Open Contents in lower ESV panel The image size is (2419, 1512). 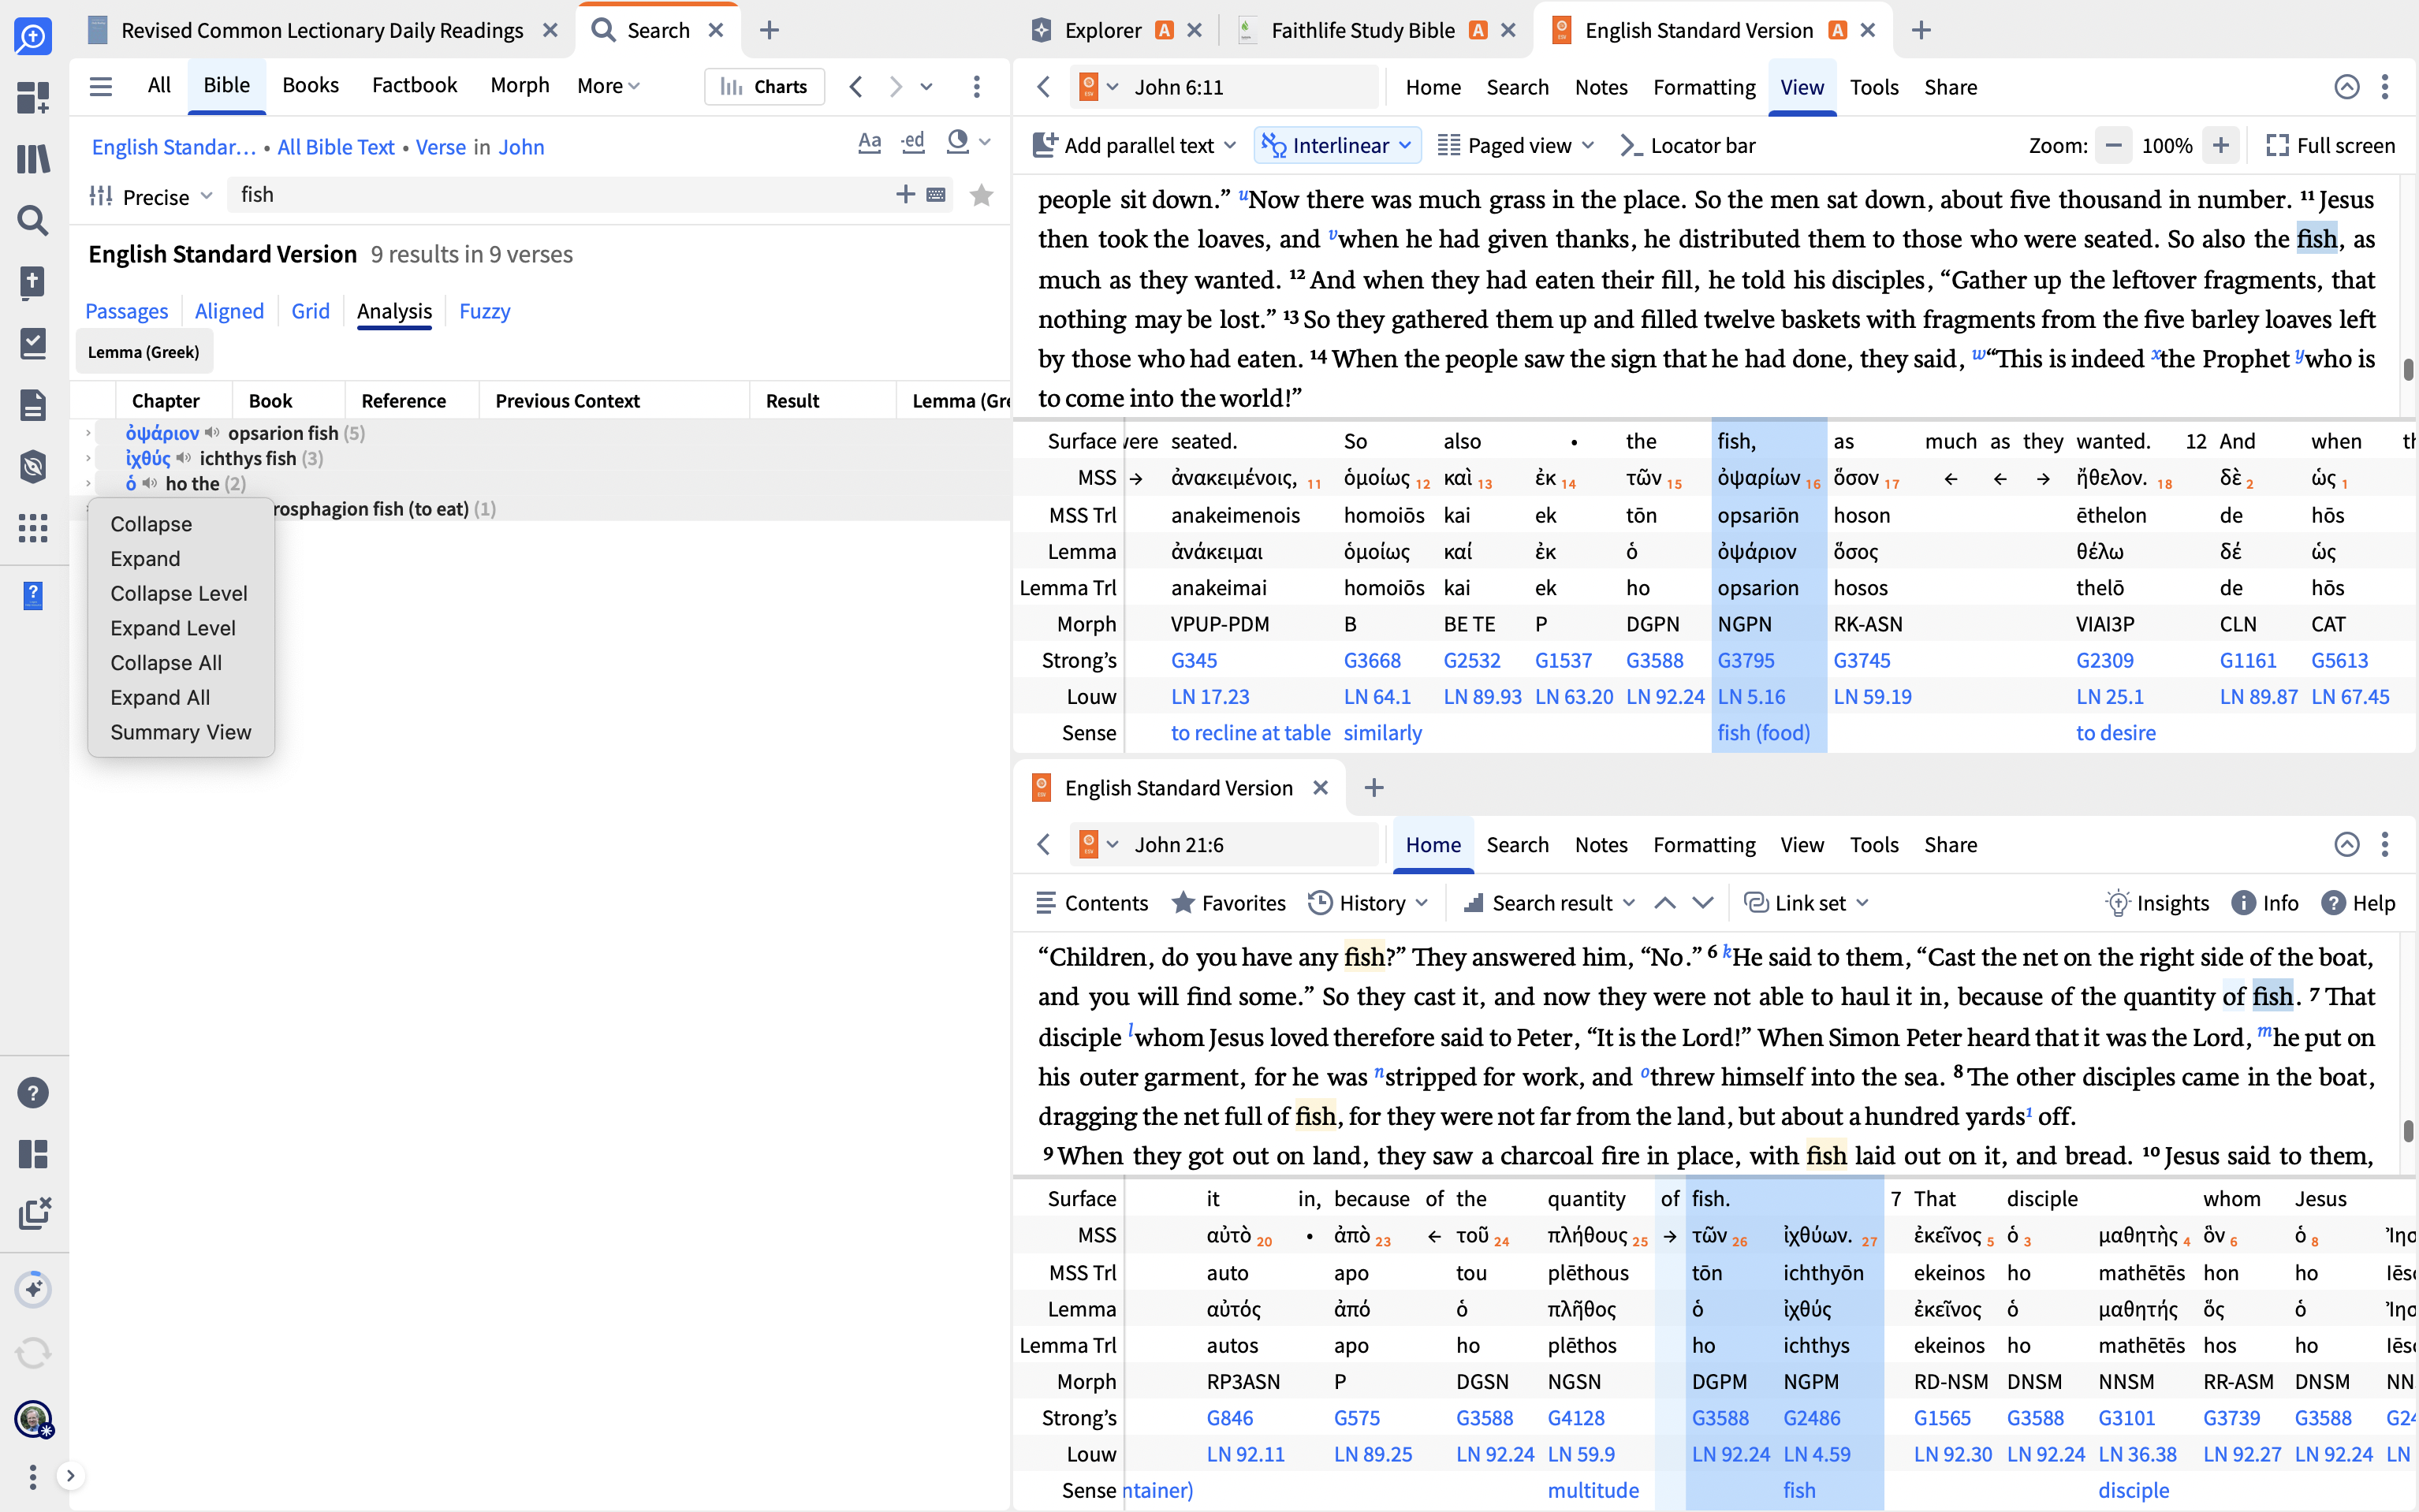1092,903
